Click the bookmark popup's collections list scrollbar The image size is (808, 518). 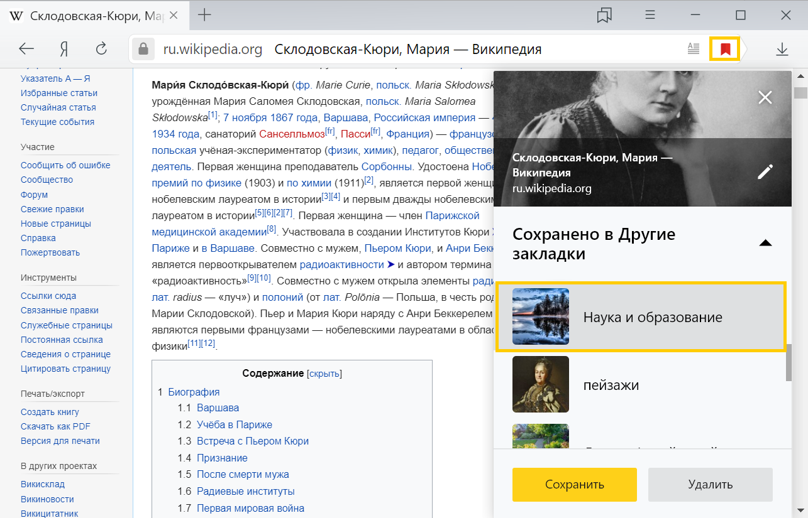tap(789, 362)
